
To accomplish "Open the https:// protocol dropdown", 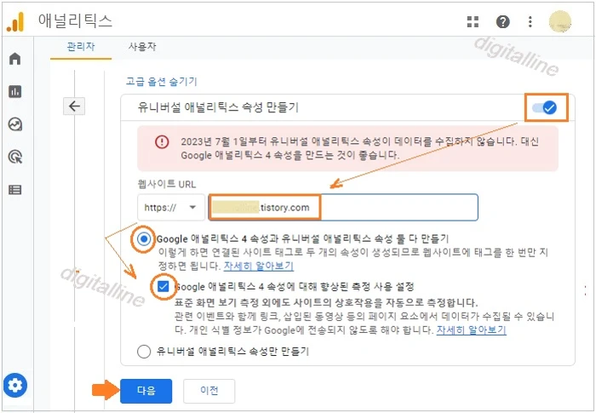I will 171,208.
